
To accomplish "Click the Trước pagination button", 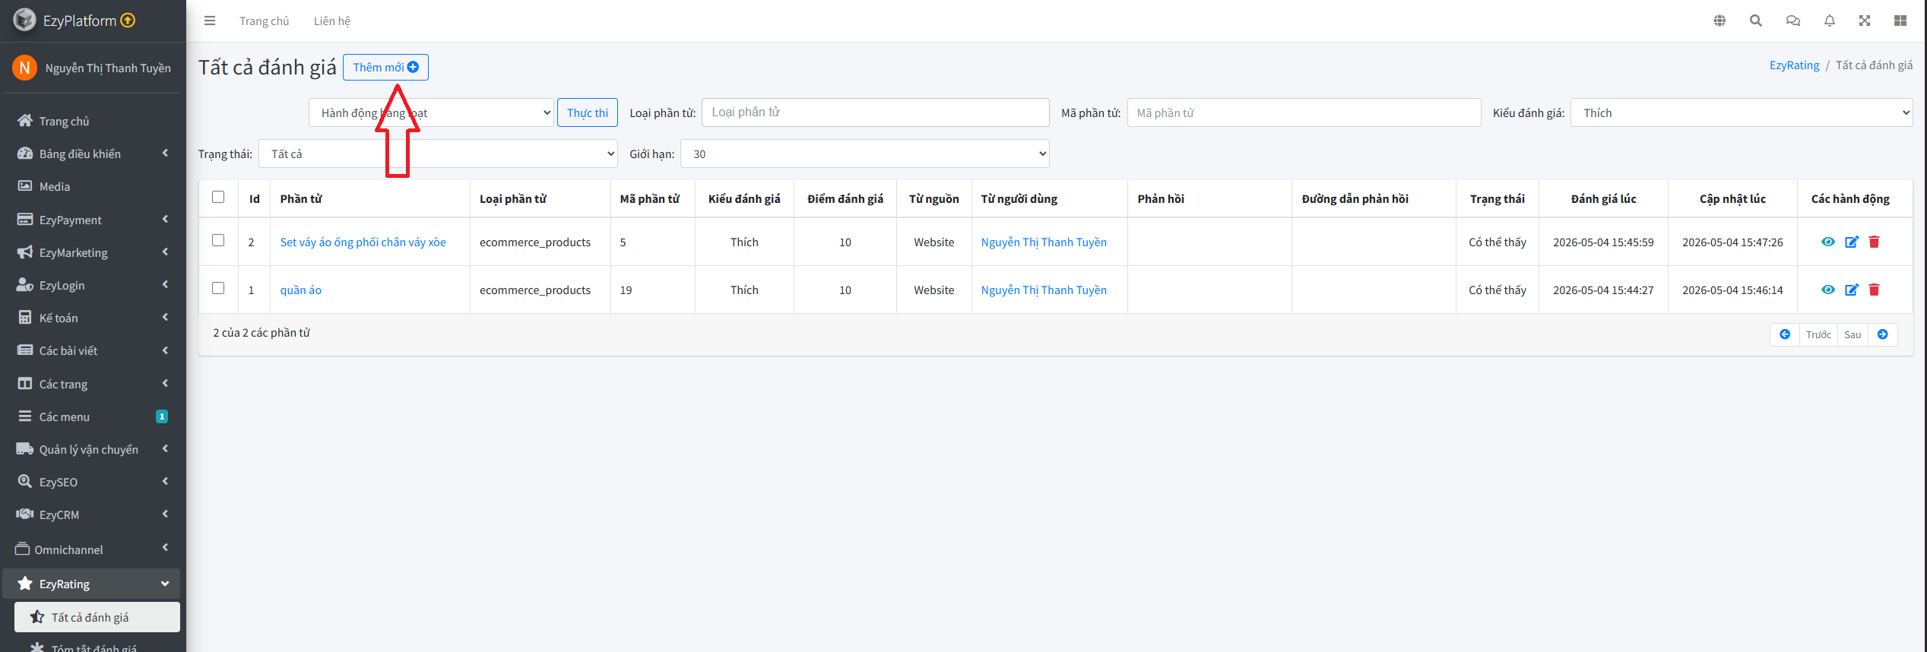I will click(1818, 334).
